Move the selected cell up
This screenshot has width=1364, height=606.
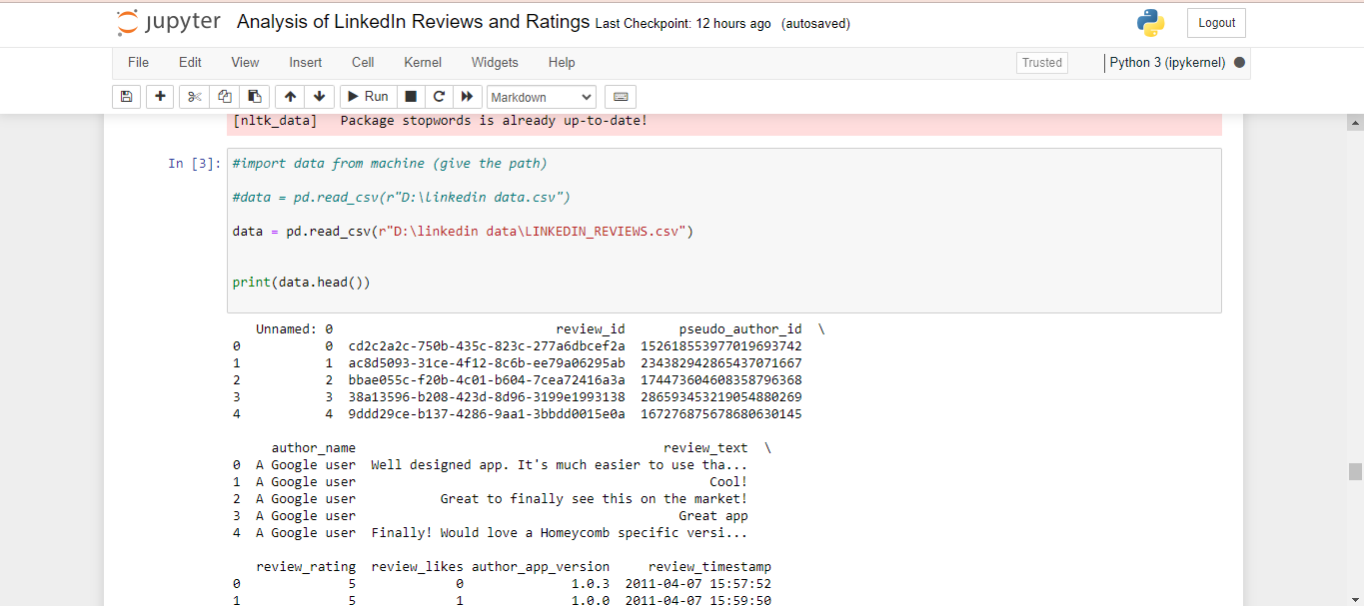click(x=289, y=96)
